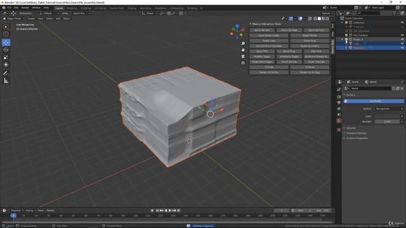The height and width of the screenshot is (228, 406).
Task: Toggle visibility eye of last highlighted outliner object
Action: [x=402, y=48]
